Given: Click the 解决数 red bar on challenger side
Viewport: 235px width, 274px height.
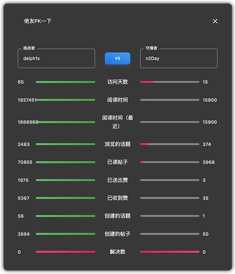Looking at the screenshot, I should (65, 252).
